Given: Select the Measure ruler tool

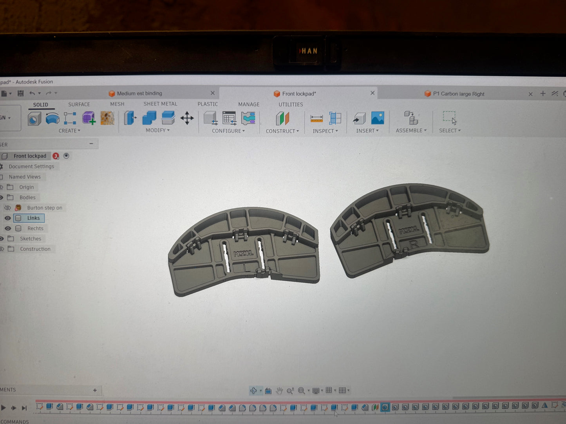Looking at the screenshot, I should click(316, 118).
